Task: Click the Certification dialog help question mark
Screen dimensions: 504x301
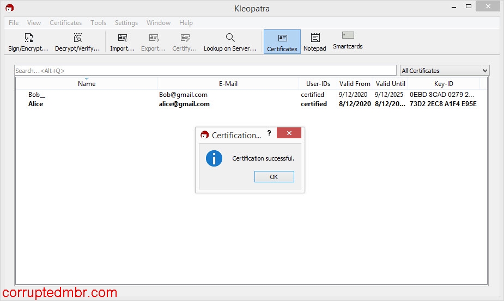Action: (x=269, y=133)
